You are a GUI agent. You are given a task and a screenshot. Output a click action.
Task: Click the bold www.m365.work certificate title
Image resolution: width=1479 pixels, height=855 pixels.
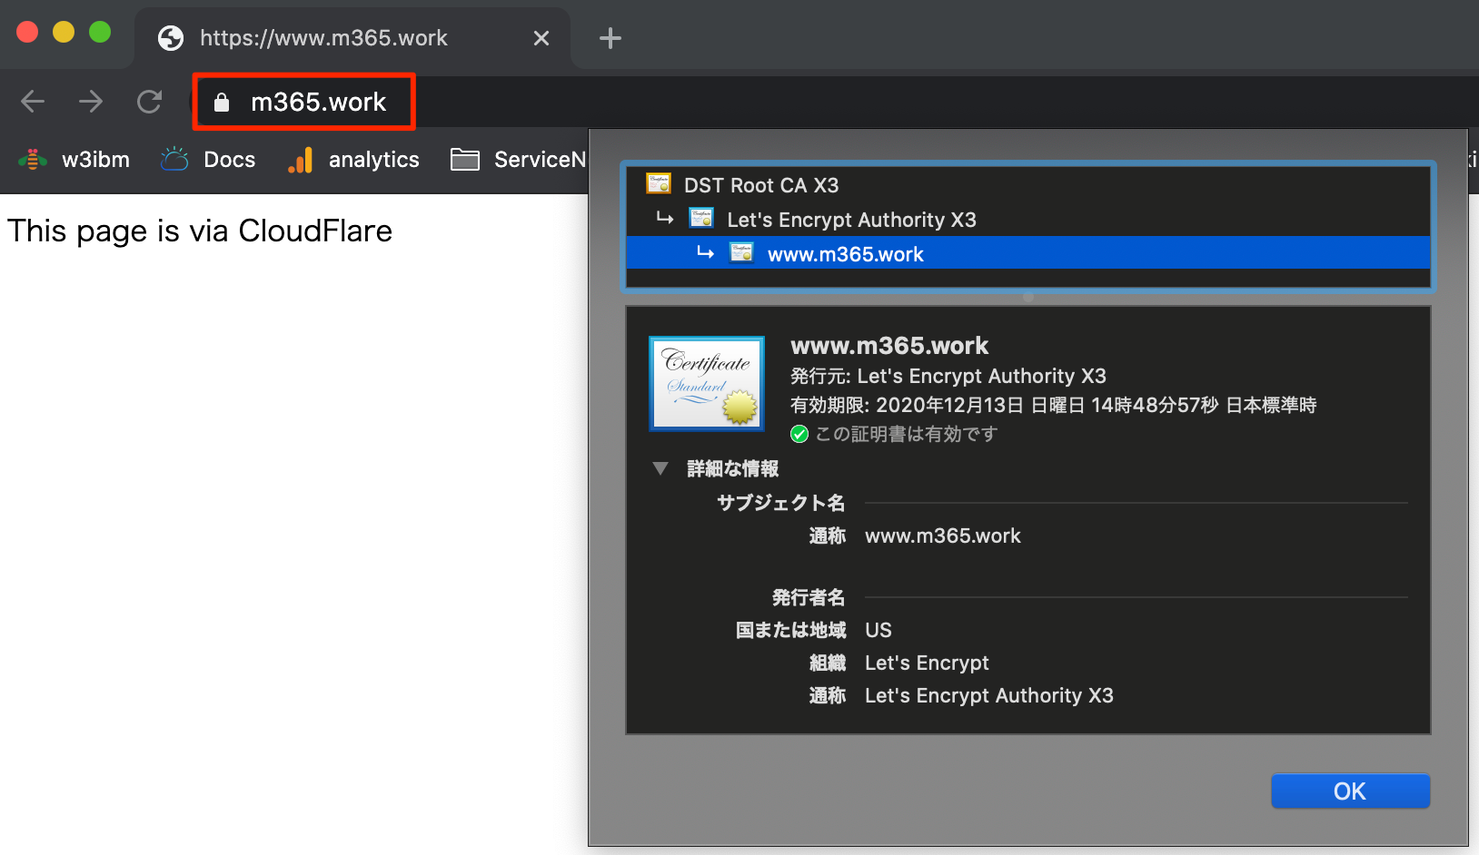pos(889,346)
